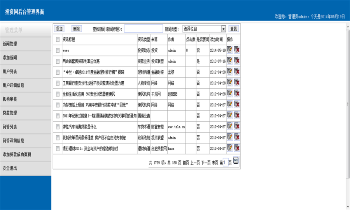Toggle the select-all checkbox in table header
This screenshot has height=210, width=350.
pyautogui.click(x=58, y=40)
